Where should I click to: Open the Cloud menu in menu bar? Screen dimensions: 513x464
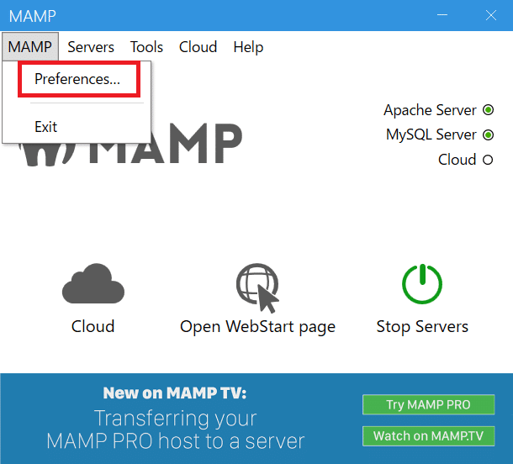pos(198,47)
